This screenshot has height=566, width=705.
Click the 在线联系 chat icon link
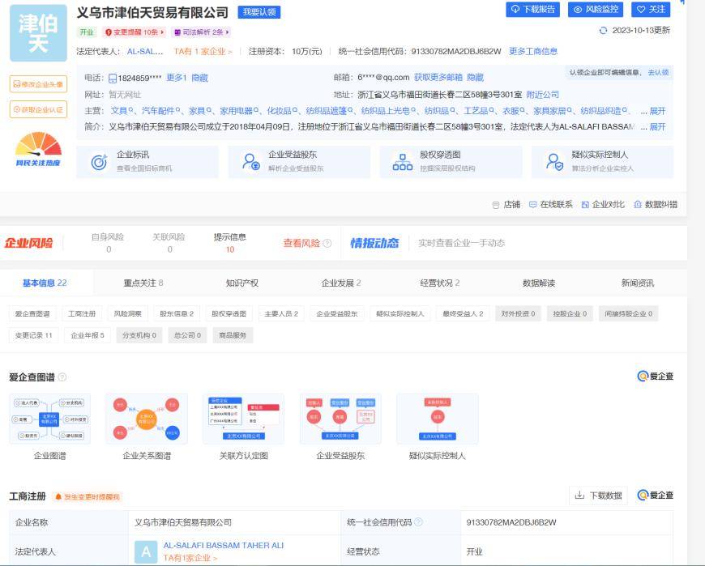(x=551, y=205)
